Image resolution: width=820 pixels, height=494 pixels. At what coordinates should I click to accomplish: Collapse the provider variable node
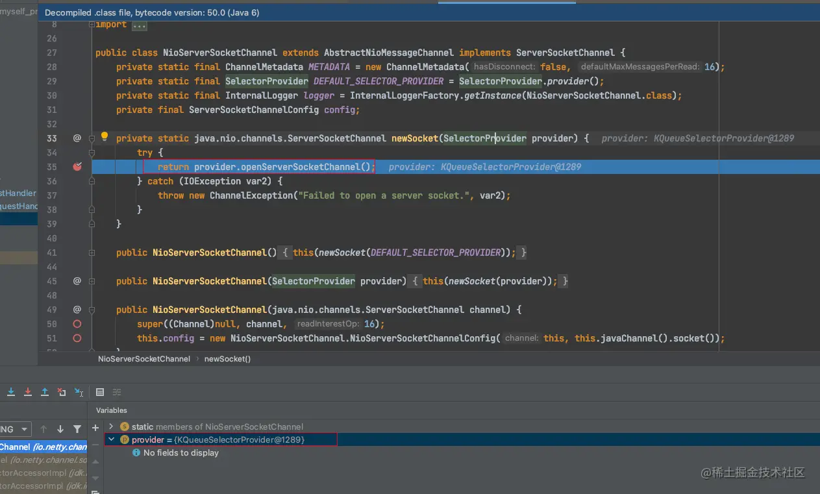point(111,439)
